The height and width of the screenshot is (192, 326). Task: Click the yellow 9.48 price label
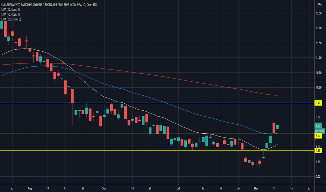tap(318, 103)
